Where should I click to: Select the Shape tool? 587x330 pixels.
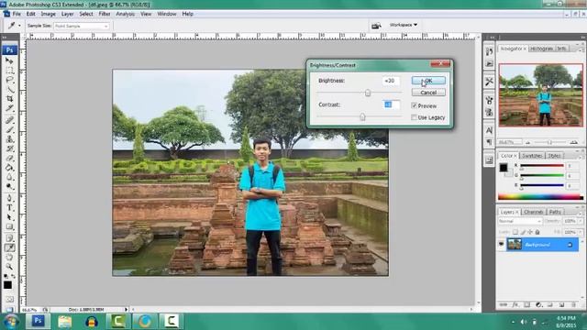tap(9, 227)
